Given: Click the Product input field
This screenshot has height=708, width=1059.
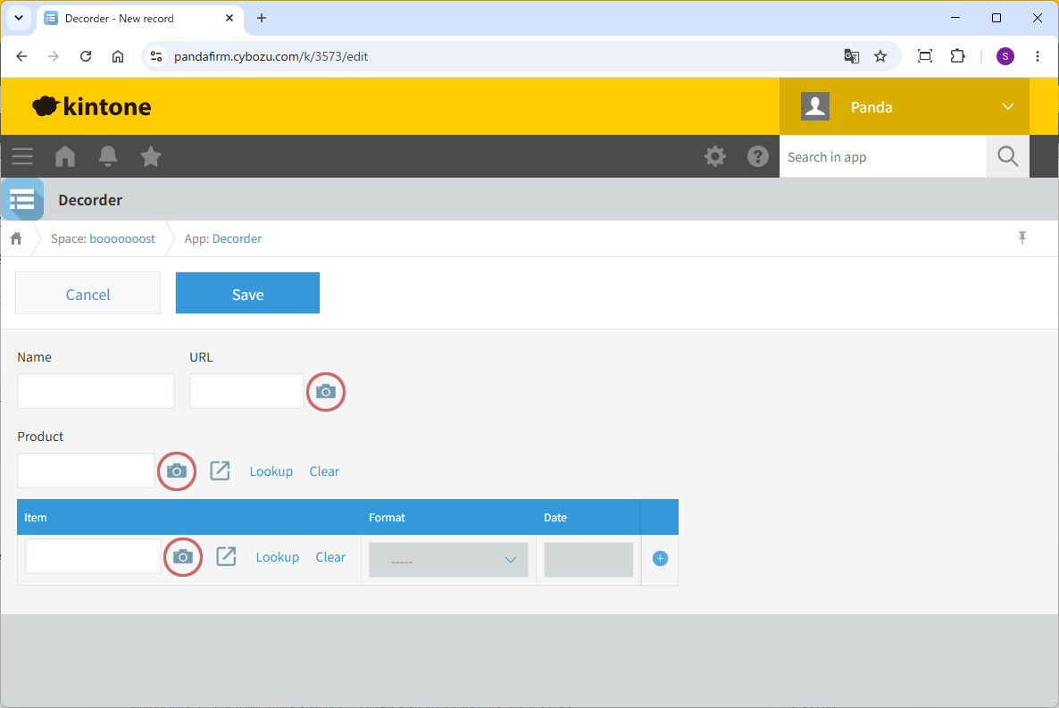Looking at the screenshot, I should [x=87, y=471].
